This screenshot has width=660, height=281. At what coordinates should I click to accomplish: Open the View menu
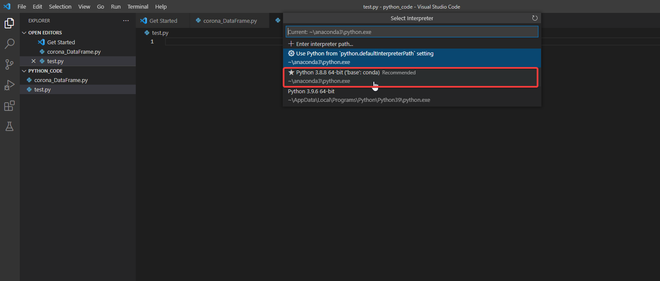pos(84,6)
